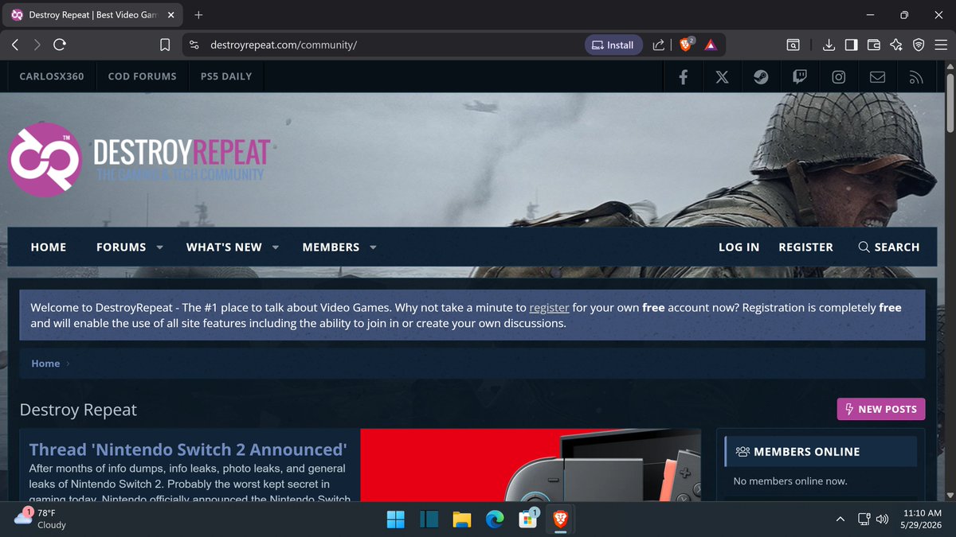
Task: Click the Install app button
Action: (x=613, y=45)
